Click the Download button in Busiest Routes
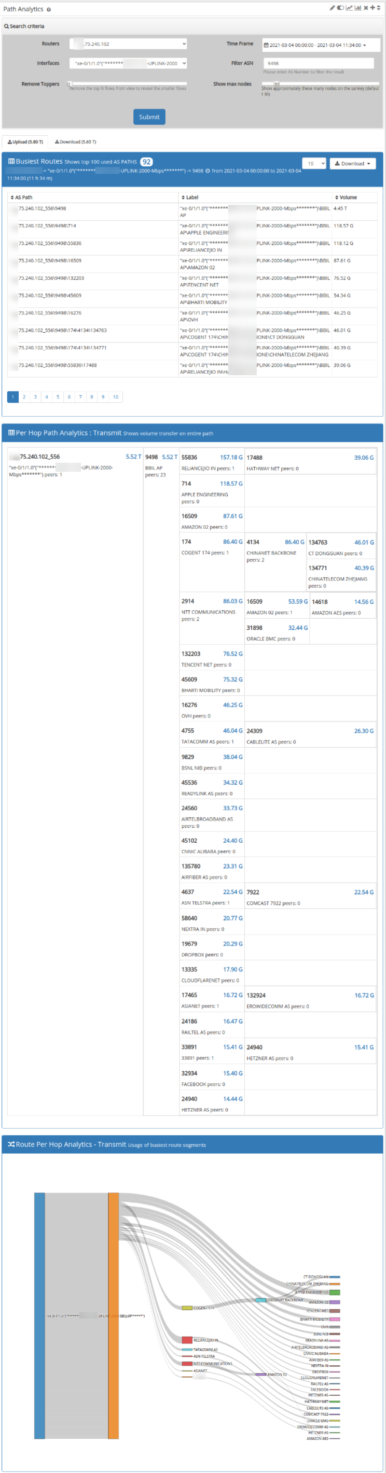Viewport: 386px width, 1473px height. pyautogui.click(x=352, y=164)
